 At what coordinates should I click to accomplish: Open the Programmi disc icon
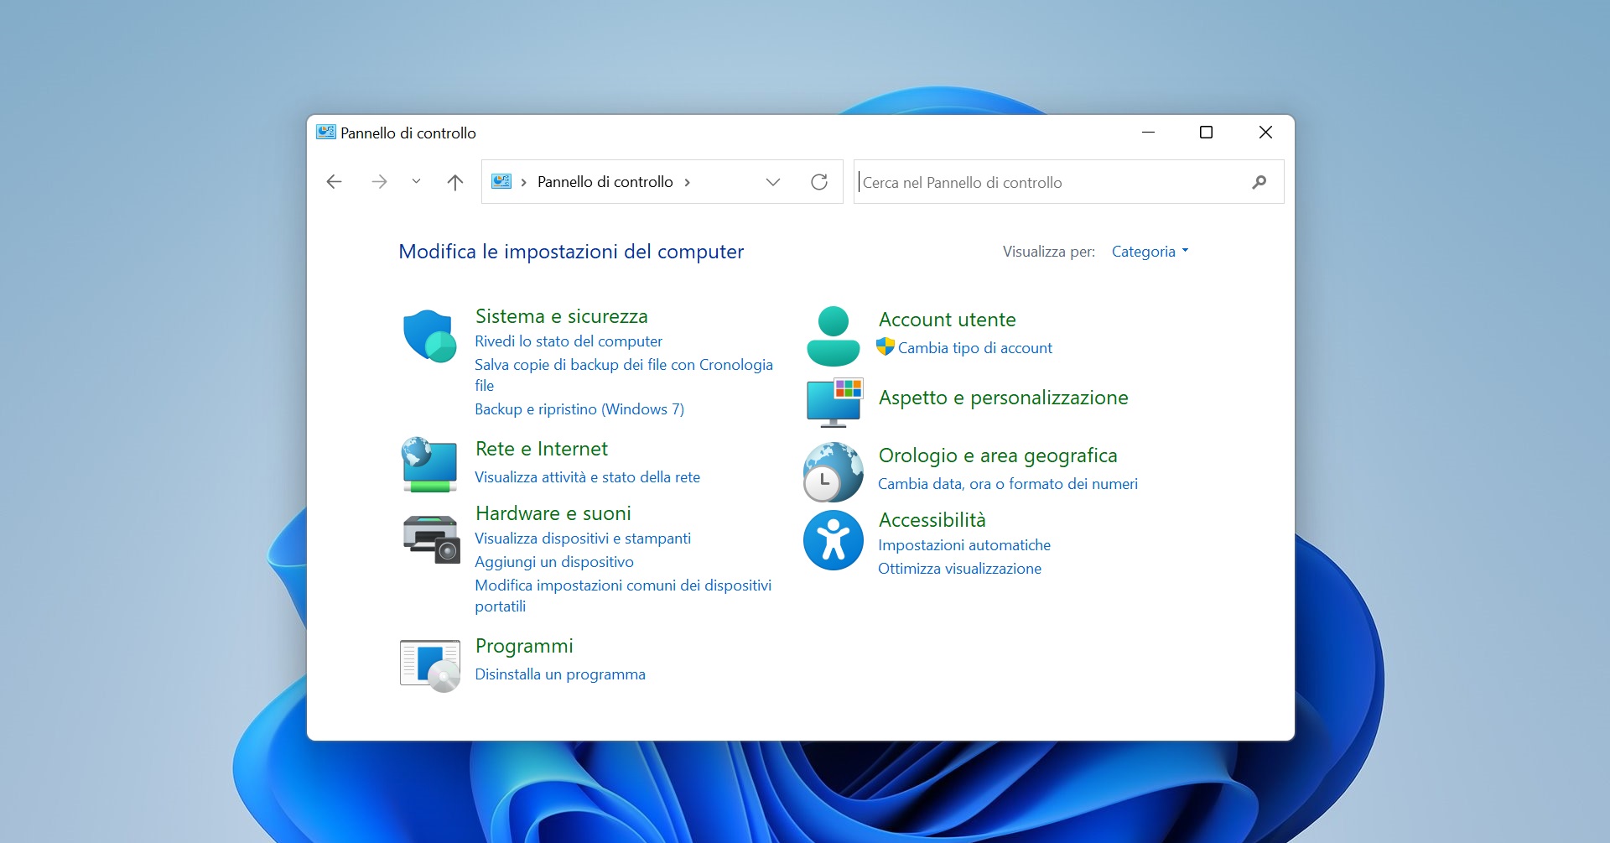pos(430,665)
